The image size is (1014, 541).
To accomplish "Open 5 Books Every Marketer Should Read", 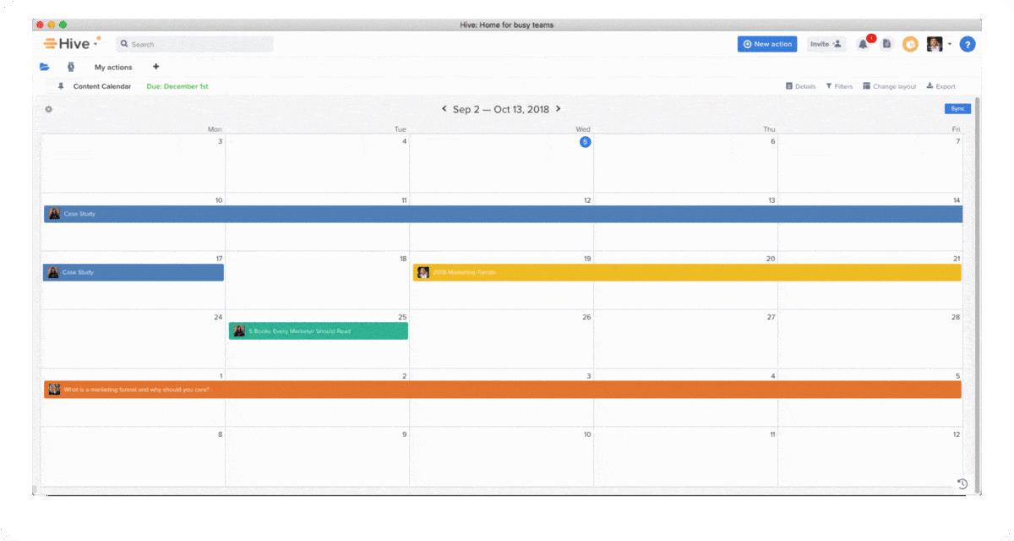I will coord(319,331).
